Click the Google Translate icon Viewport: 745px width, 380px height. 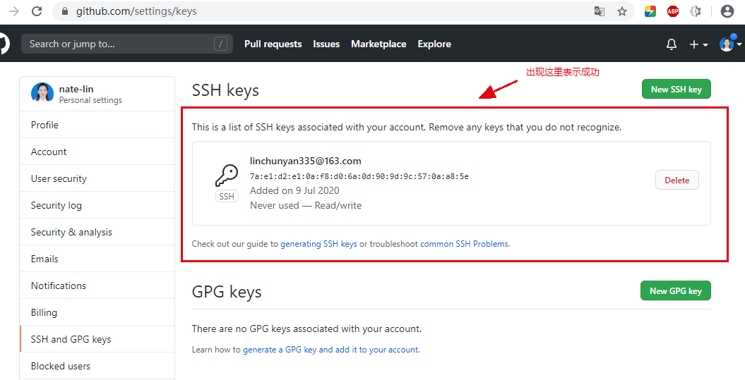tap(600, 11)
